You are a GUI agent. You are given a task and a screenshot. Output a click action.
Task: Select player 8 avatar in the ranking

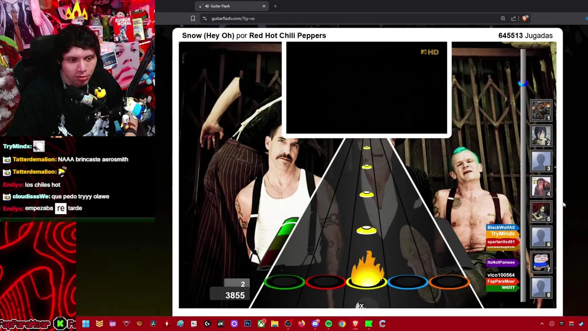point(541,287)
